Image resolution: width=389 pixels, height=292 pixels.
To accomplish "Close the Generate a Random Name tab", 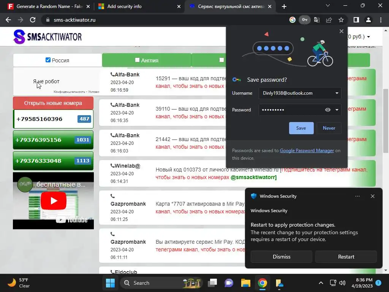I will pos(88,6).
